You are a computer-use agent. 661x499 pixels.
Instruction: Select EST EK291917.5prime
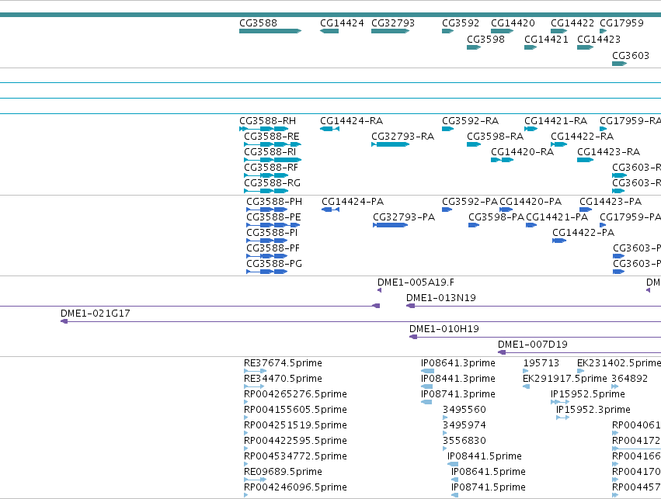click(x=565, y=379)
